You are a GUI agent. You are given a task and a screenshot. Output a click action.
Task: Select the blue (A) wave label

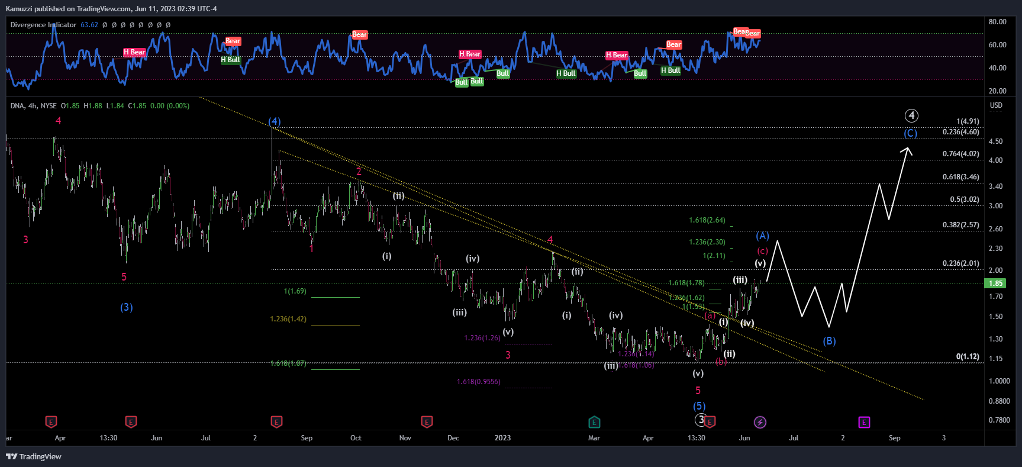tap(762, 236)
